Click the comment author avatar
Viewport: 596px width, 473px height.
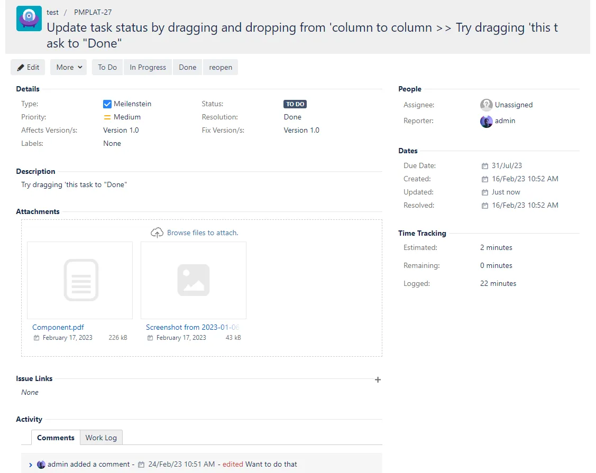(x=41, y=464)
